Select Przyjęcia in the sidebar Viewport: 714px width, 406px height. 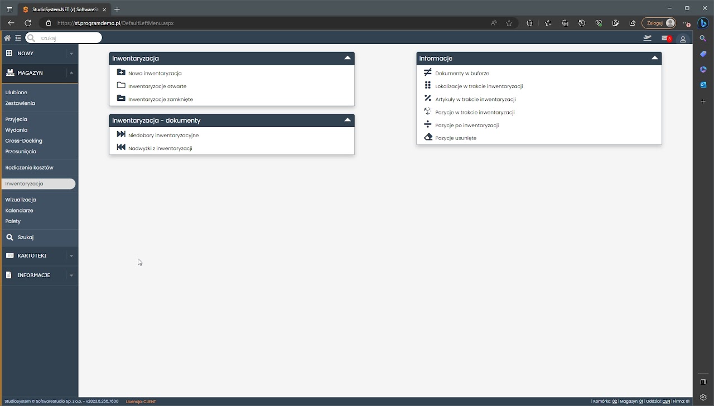tap(16, 119)
